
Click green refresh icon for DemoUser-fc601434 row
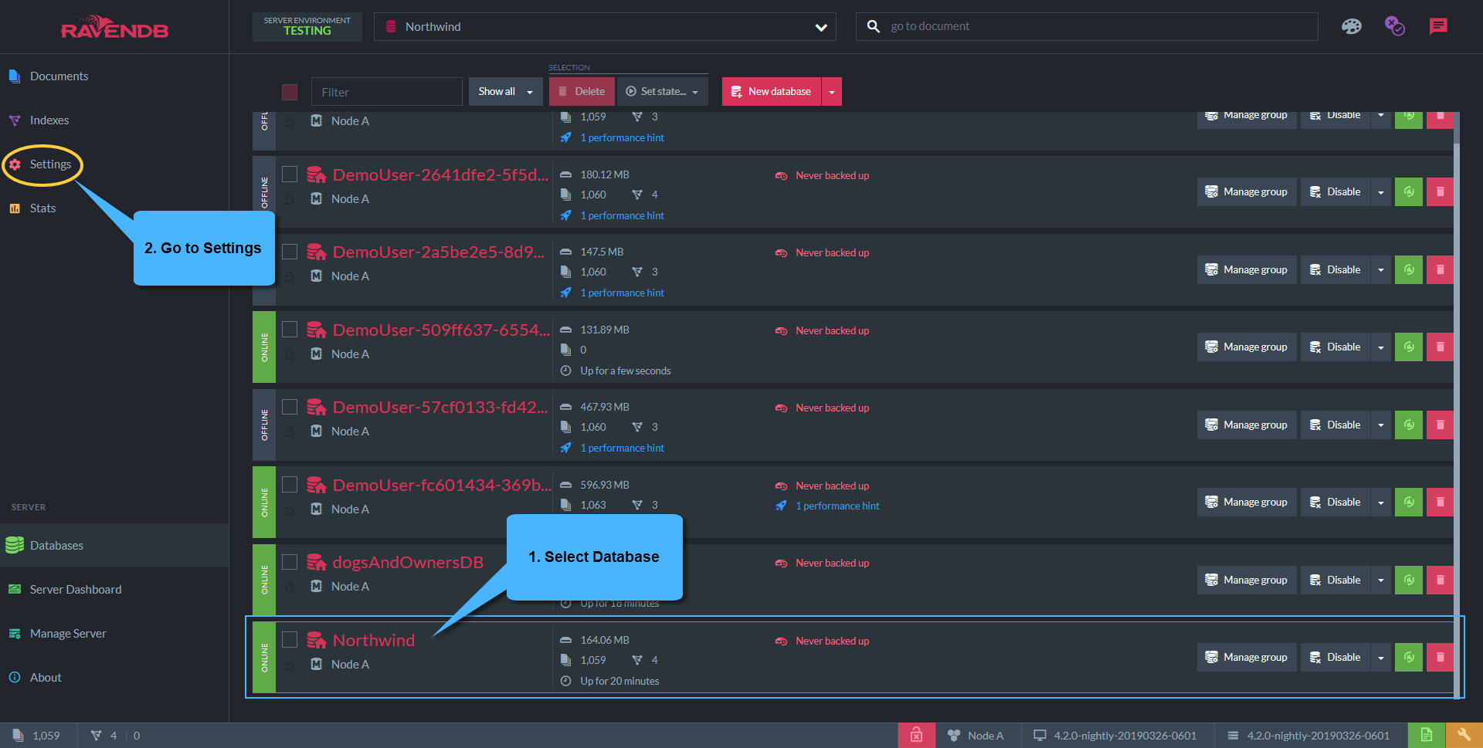pos(1409,502)
